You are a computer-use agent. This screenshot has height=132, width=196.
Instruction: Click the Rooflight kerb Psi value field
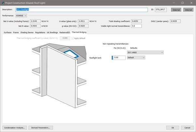coord(119,58)
